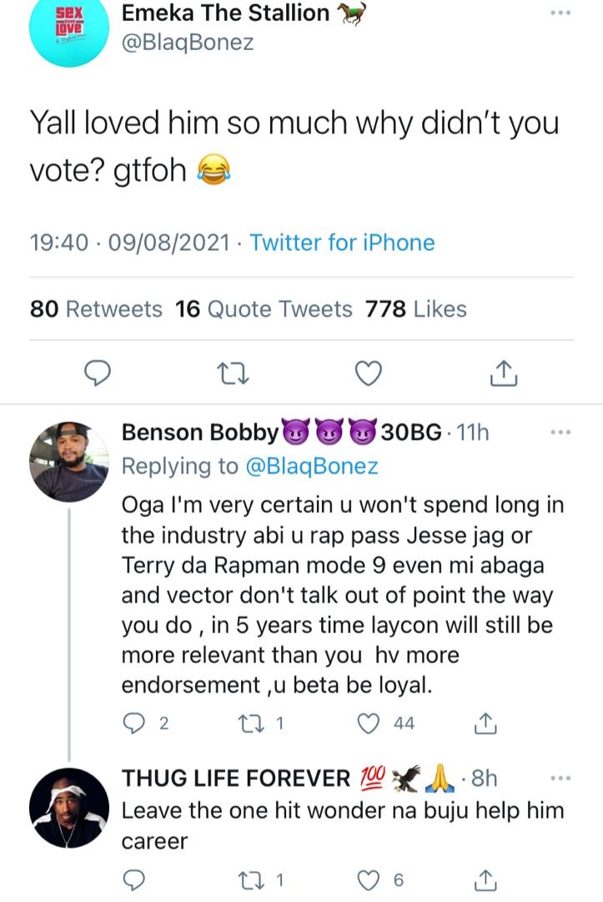
Task: Like Benson Bobby's reply
Action: point(369,723)
